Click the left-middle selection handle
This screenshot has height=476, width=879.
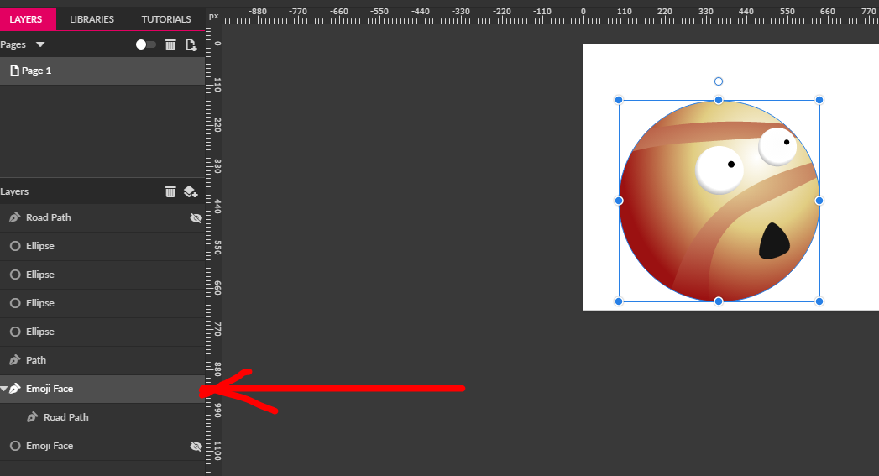[x=619, y=201]
